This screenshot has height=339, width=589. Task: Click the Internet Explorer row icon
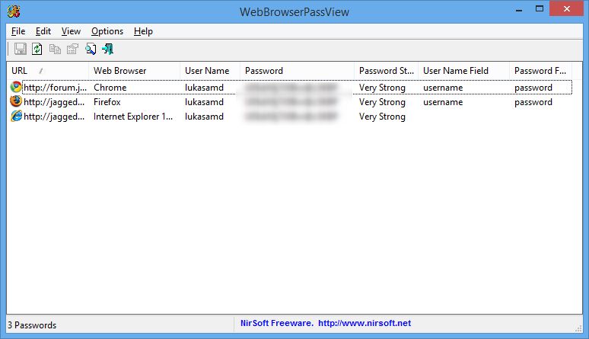[16, 117]
